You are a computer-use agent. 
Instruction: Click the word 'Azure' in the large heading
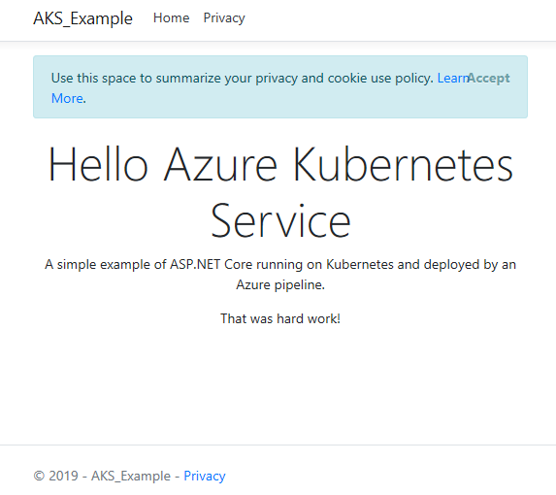220,165
